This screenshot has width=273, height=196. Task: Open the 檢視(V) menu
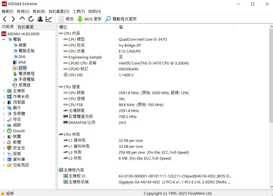[23, 12]
